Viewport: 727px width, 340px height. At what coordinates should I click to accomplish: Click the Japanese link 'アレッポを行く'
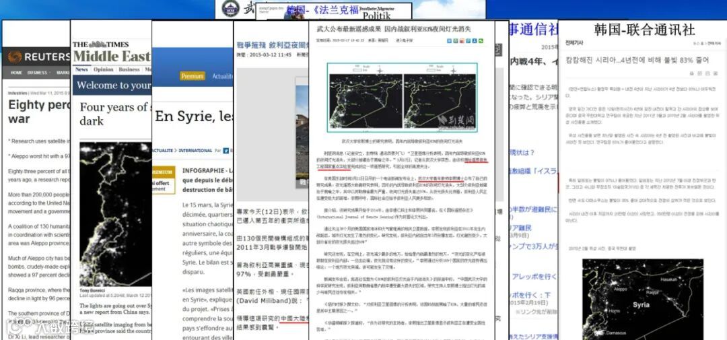point(534,277)
